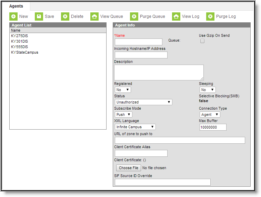The height and width of the screenshot is (197, 261).
Task: Click the View Queue printer icon
Action: (94, 17)
